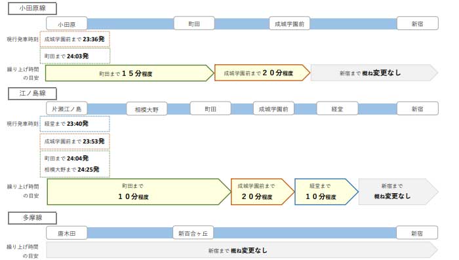Select the 成城学園前まで20分程度 arrow on 小田原線
459x260 pixels.
pos(262,73)
